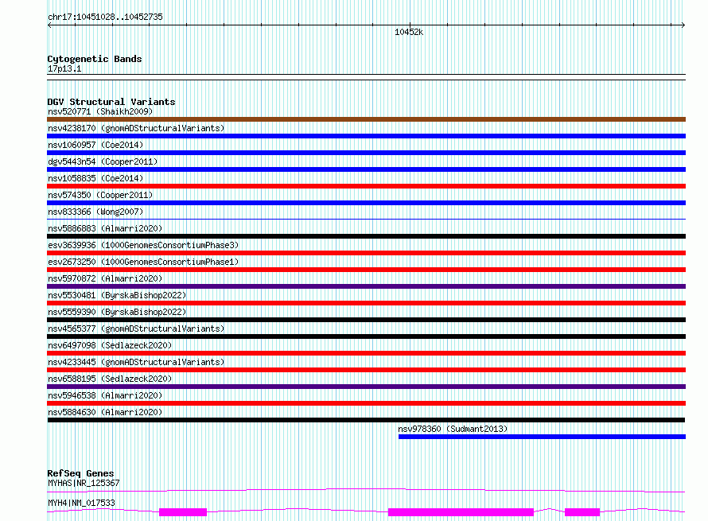
Task: Click the red bar under nsv5530481
Action: 366,303
